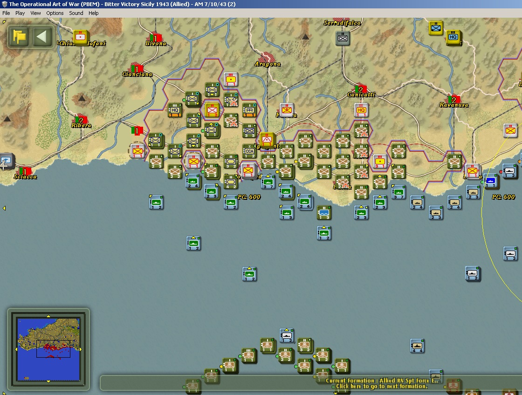The width and height of the screenshot is (522, 395).
Task: Click the Canicatti objective flag
Action: coord(360,89)
